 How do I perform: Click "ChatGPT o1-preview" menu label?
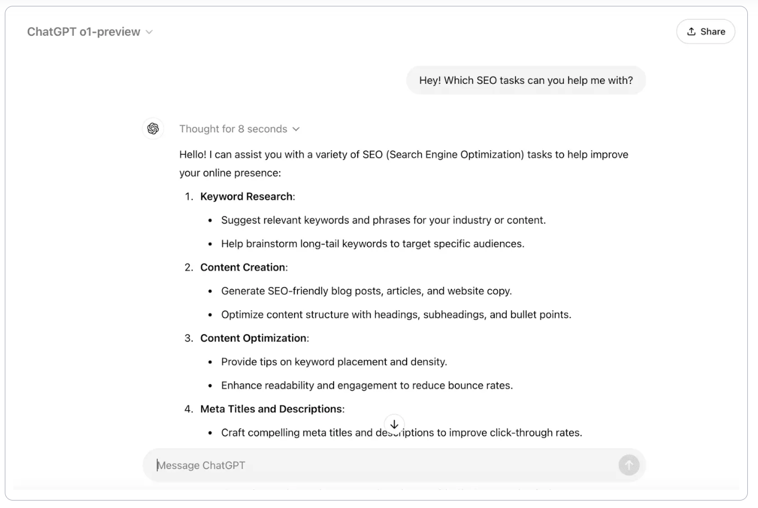click(83, 31)
